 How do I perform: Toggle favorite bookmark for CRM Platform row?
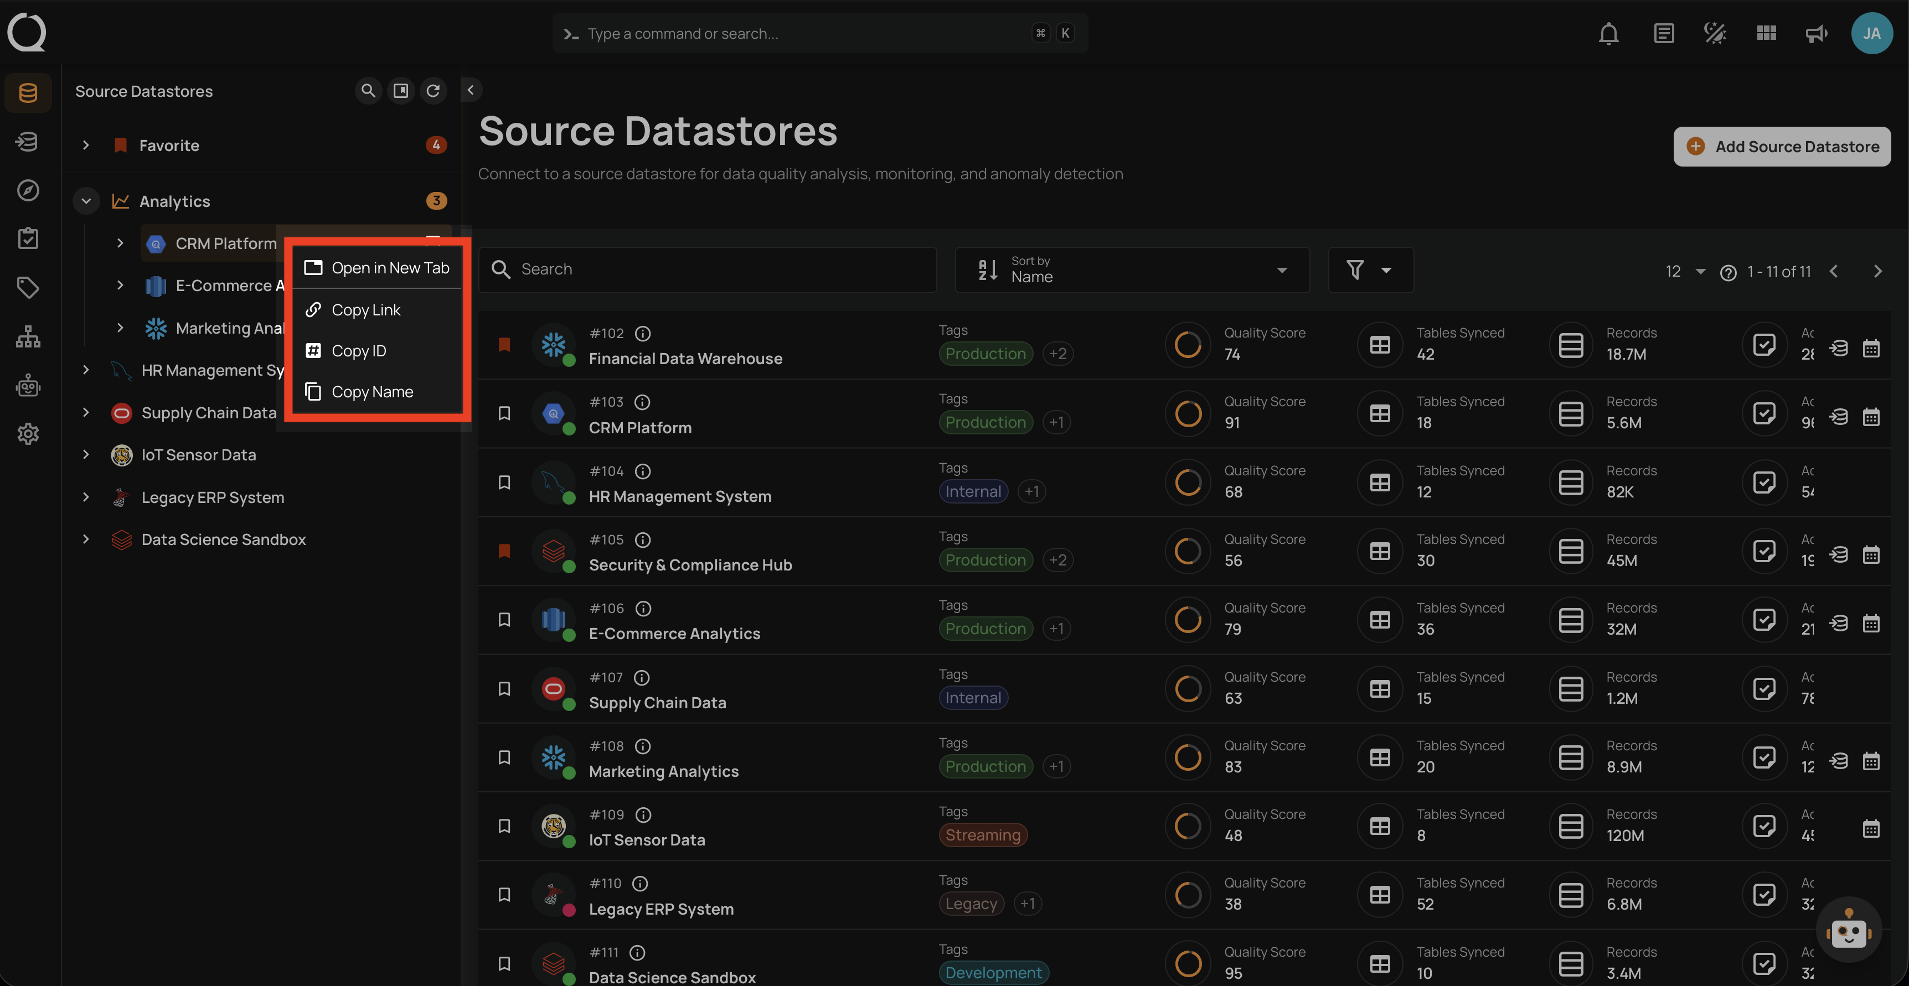(x=505, y=413)
